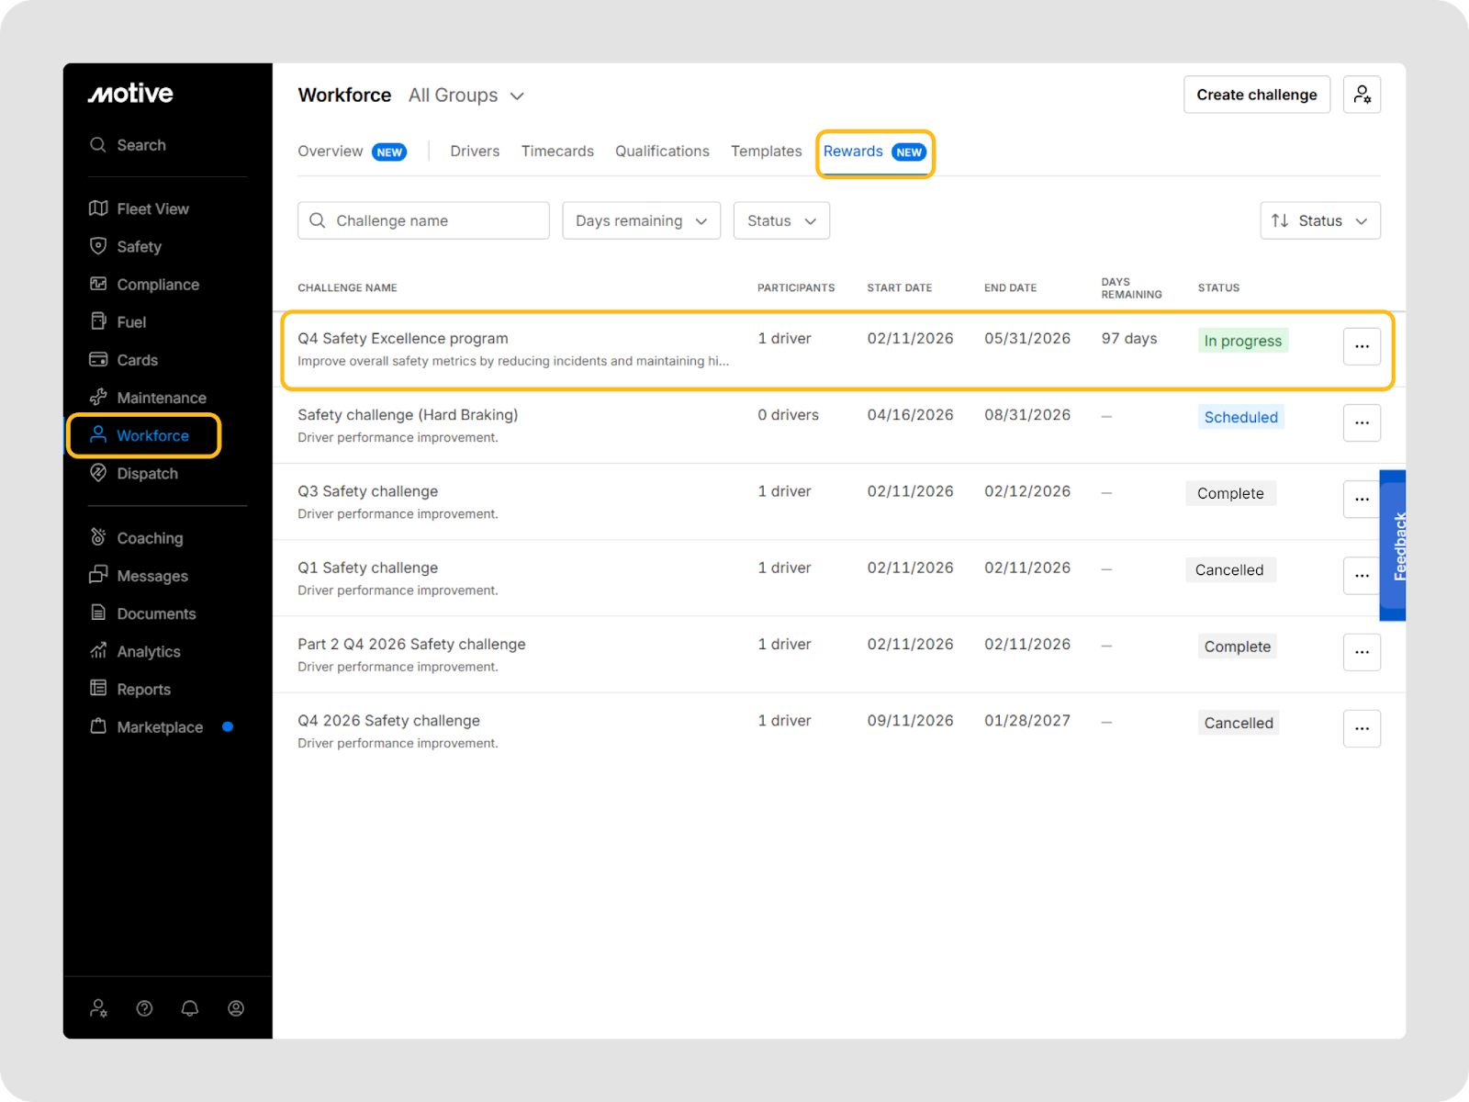The width and height of the screenshot is (1469, 1102).
Task: Open more options for Q3 Safety challenge
Action: pyautogui.click(x=1362, y=500)
